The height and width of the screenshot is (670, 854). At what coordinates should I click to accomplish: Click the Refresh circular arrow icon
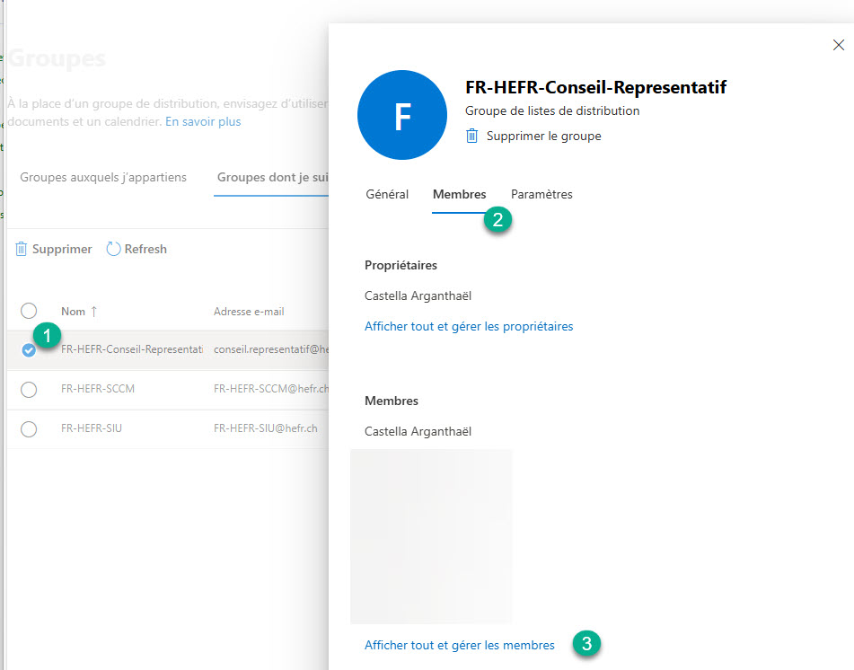[x=113, y=250]
